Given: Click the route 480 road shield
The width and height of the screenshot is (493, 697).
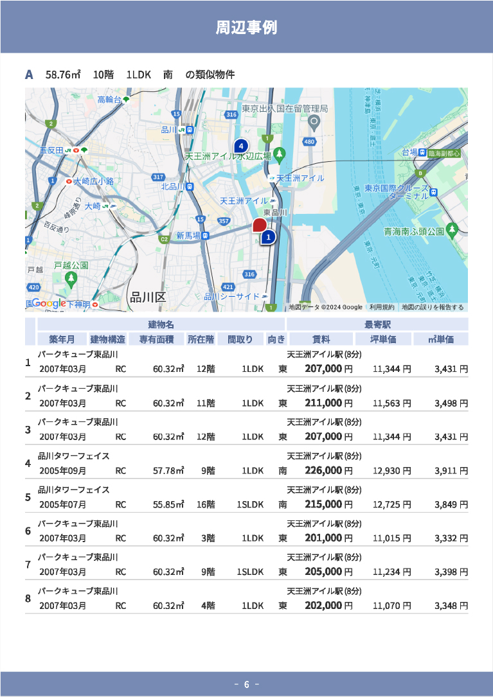Looking at the screenshot, I should click(309, 142).
